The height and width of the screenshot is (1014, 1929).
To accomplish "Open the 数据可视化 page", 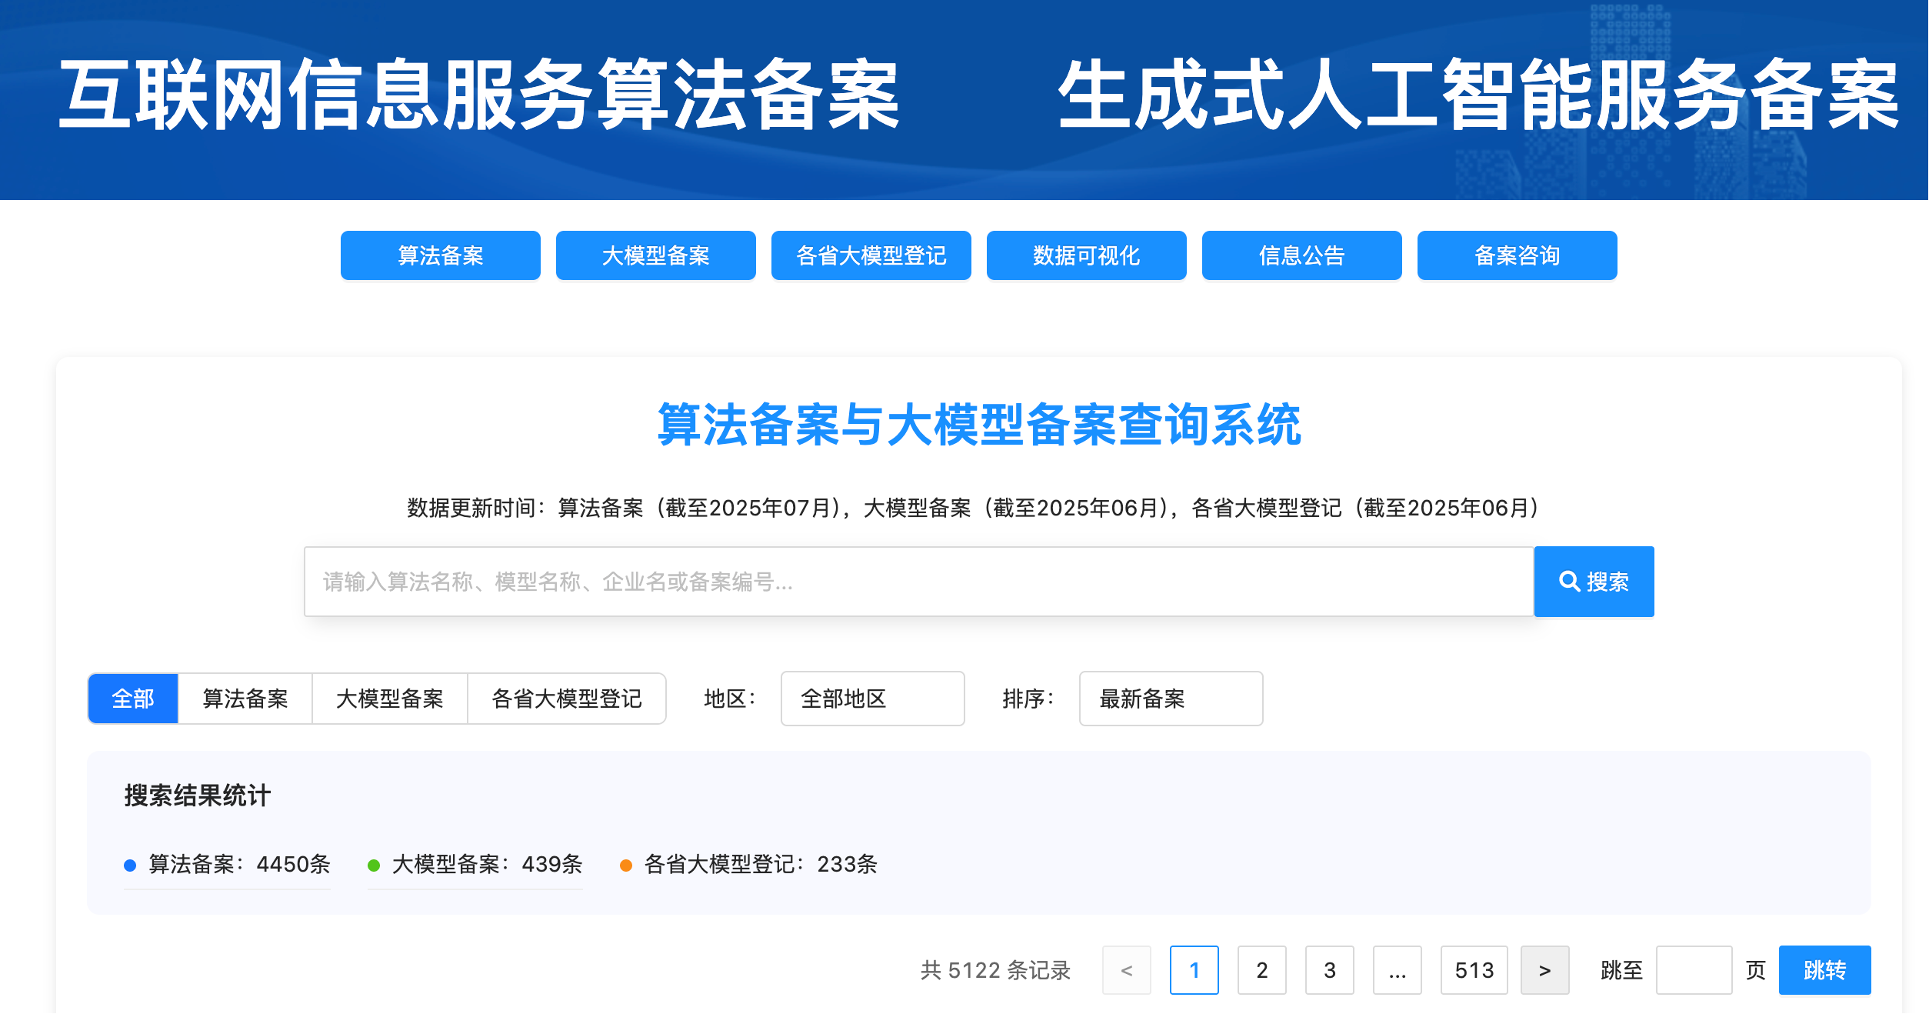I will pos(1086,255).
